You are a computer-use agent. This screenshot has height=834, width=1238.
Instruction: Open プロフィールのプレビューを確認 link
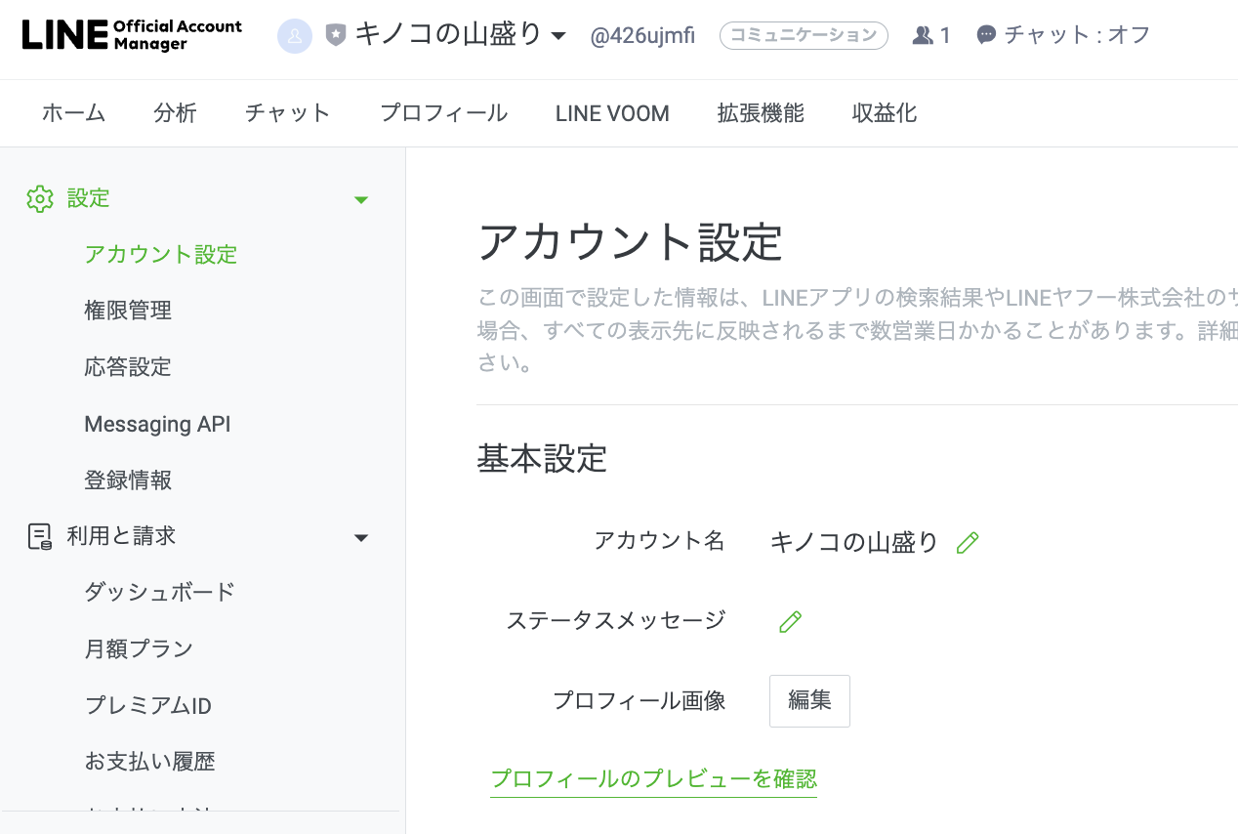click(653, 779)
